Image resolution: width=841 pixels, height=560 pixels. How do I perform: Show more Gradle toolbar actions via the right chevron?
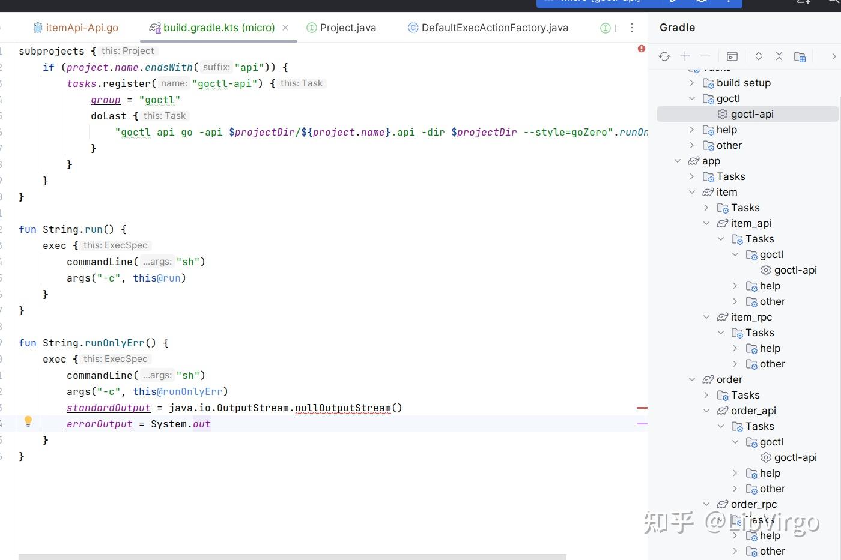coord(834,56)
